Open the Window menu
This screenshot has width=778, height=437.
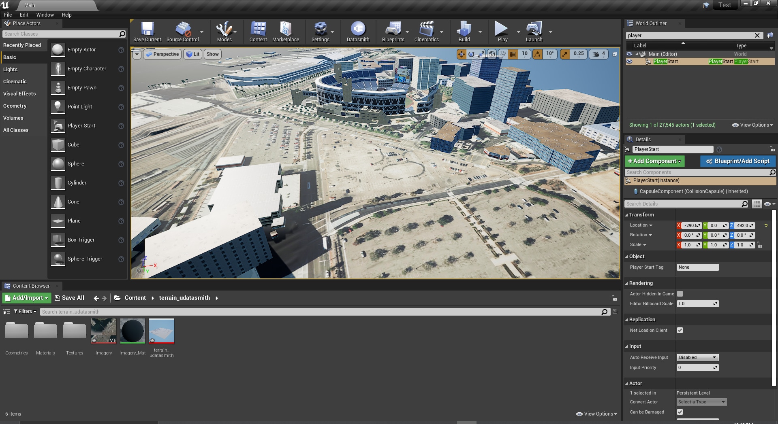point(45,15)
